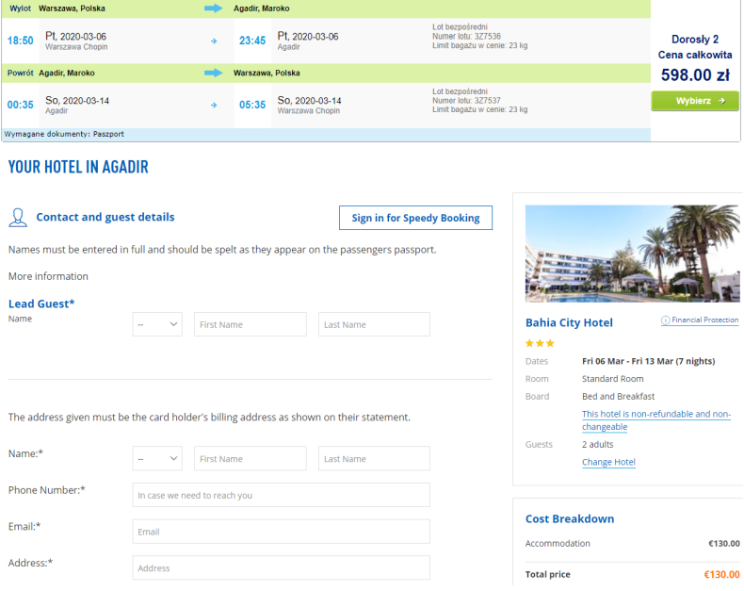The height and width of the screenshot is (591, 744).
Task: Click the Powrót route arrow icon
Action: (214, 73)
